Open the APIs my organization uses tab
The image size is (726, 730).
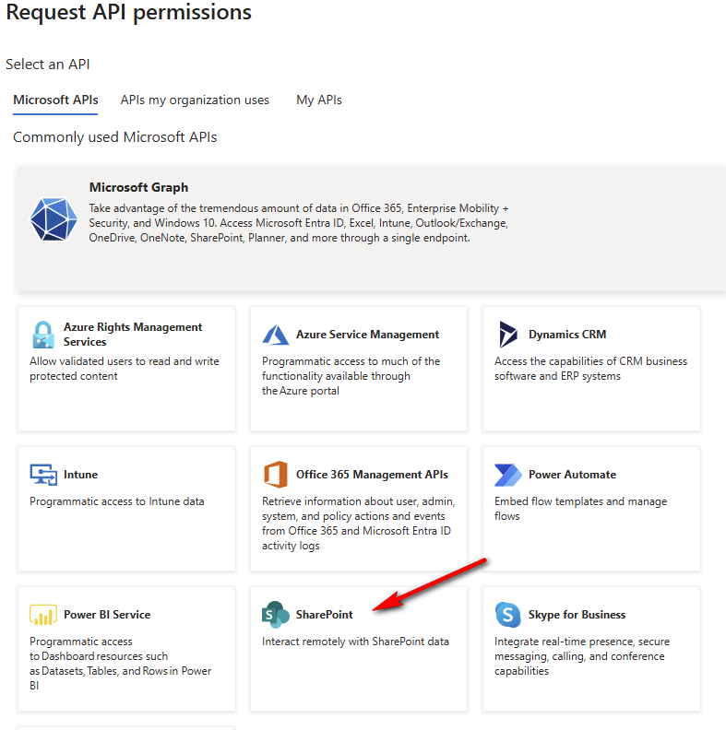point(195,100)
